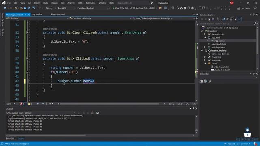The height and width of the screenshot is (146, 260).
Task: Click the Property Pages wrench in Properties panel
Action: 210,81
